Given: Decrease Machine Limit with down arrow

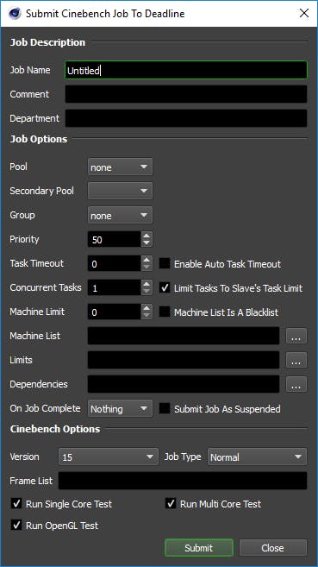Looking at the screenshot, I should point(147,316).
